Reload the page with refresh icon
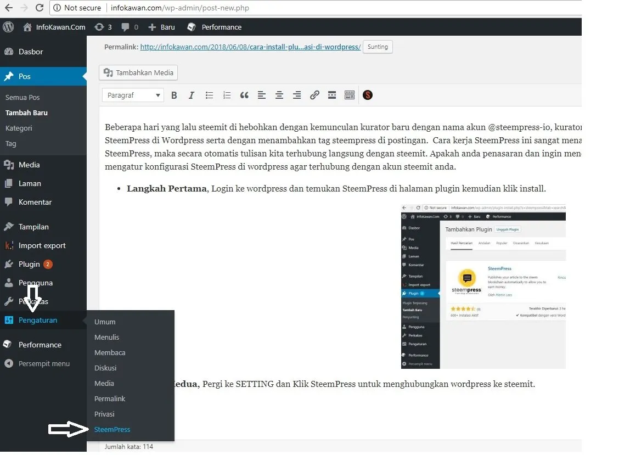The width and height of the screenshot is (630, 455). point(40,8)
